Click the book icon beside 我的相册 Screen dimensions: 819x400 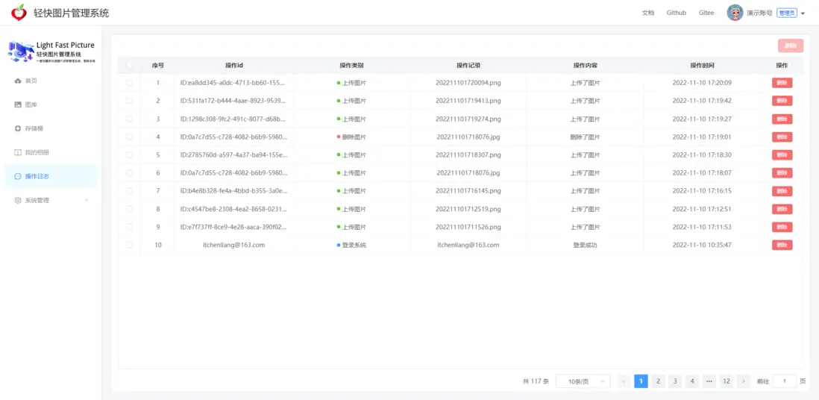18,153
